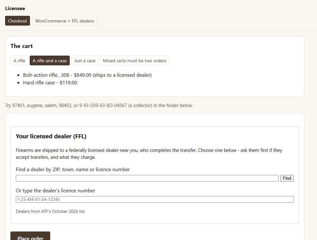The height and width of the screenshot is (240, 317).
Task: Click the "Hard rifle case - $119.00" line
Action: pyautogui.click(x=50, y=83)
